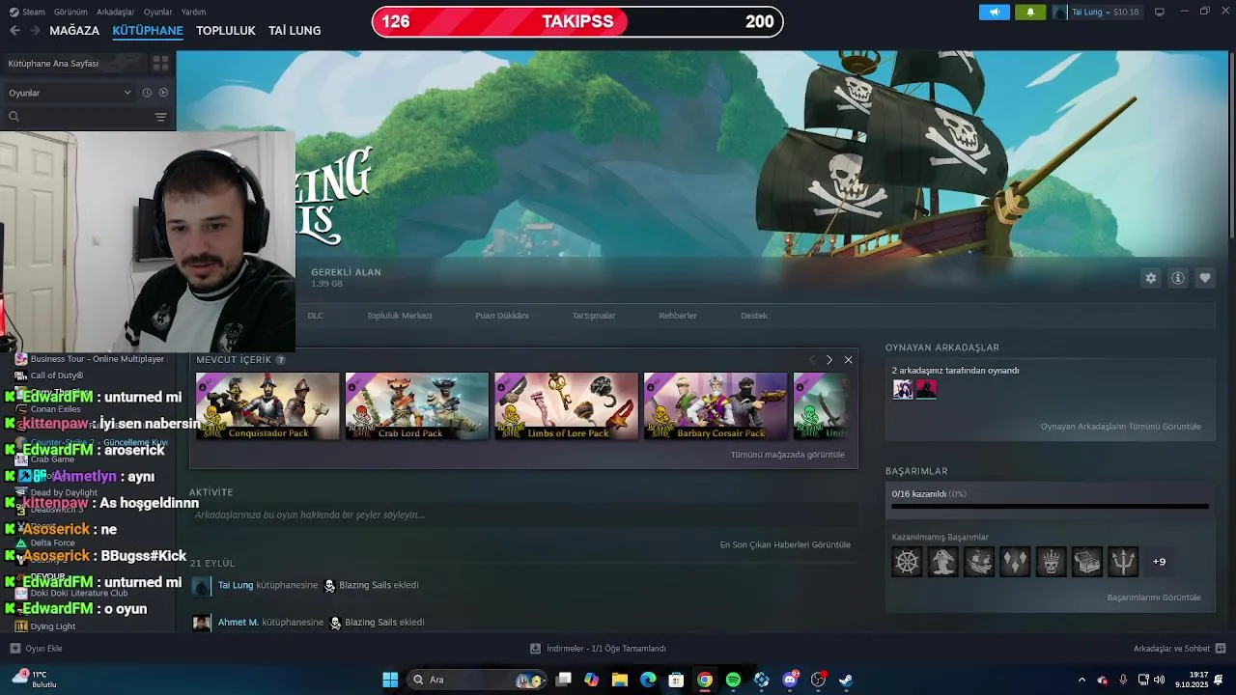Viewport: 1236px width, 695px height.
Task: Select the skull crown achievement icon
Action: pos(1051,562)
